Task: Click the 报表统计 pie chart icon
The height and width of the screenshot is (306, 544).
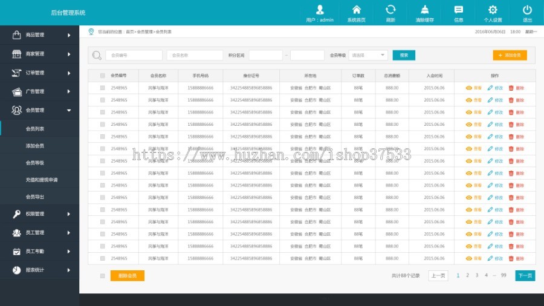Action: pyautogui.click(x=16, y=270)
